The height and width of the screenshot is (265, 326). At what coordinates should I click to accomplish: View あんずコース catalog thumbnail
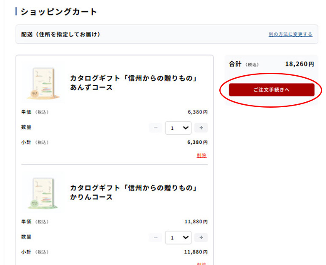(43, 83)
